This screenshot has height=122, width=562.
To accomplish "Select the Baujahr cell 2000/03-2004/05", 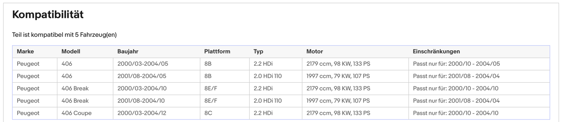I will [143, 64].
